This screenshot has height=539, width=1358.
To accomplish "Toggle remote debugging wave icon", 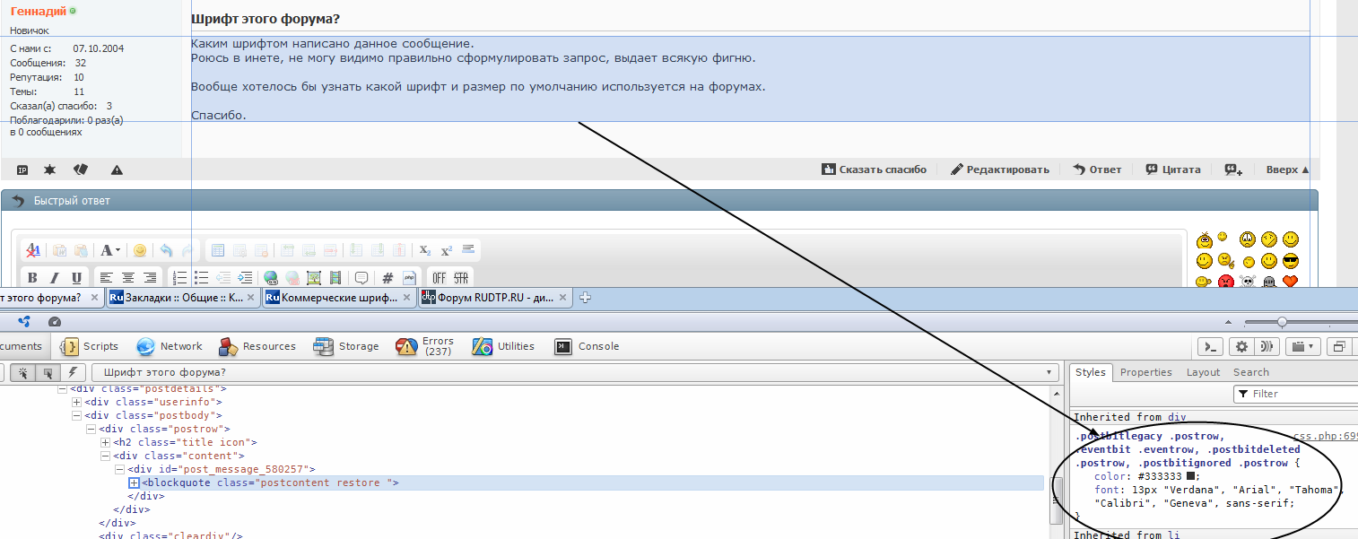I will click(x=1267, y=346).
